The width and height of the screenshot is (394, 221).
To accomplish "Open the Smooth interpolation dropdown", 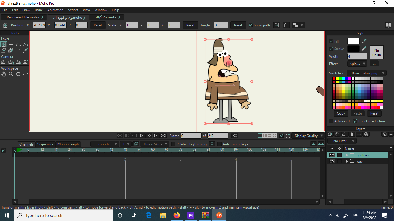I will 105,144.
